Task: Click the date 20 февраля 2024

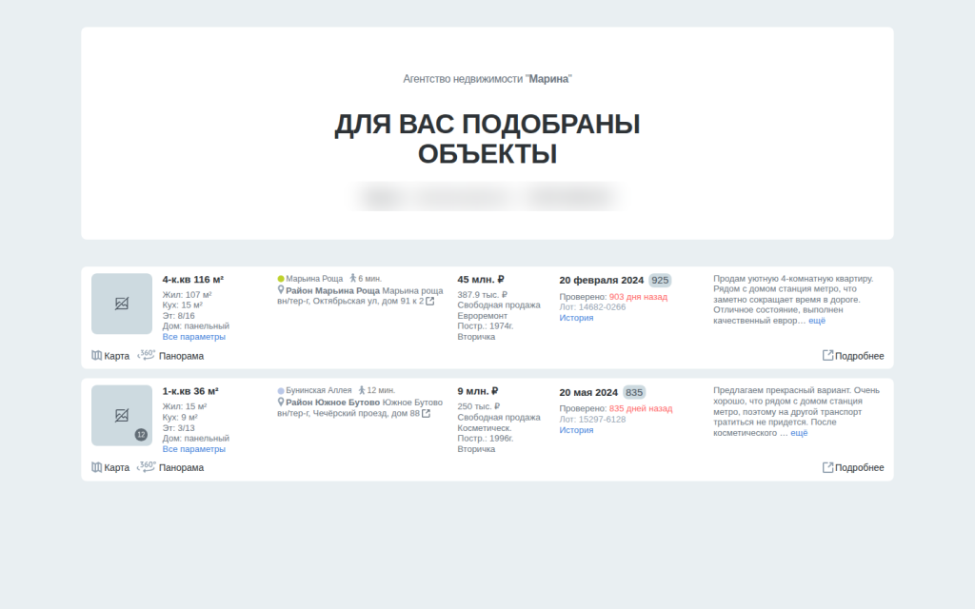Action: tap(602, 281)
